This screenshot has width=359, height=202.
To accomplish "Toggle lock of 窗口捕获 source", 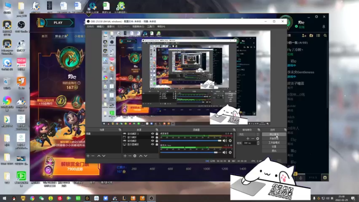I will point(157,137).
